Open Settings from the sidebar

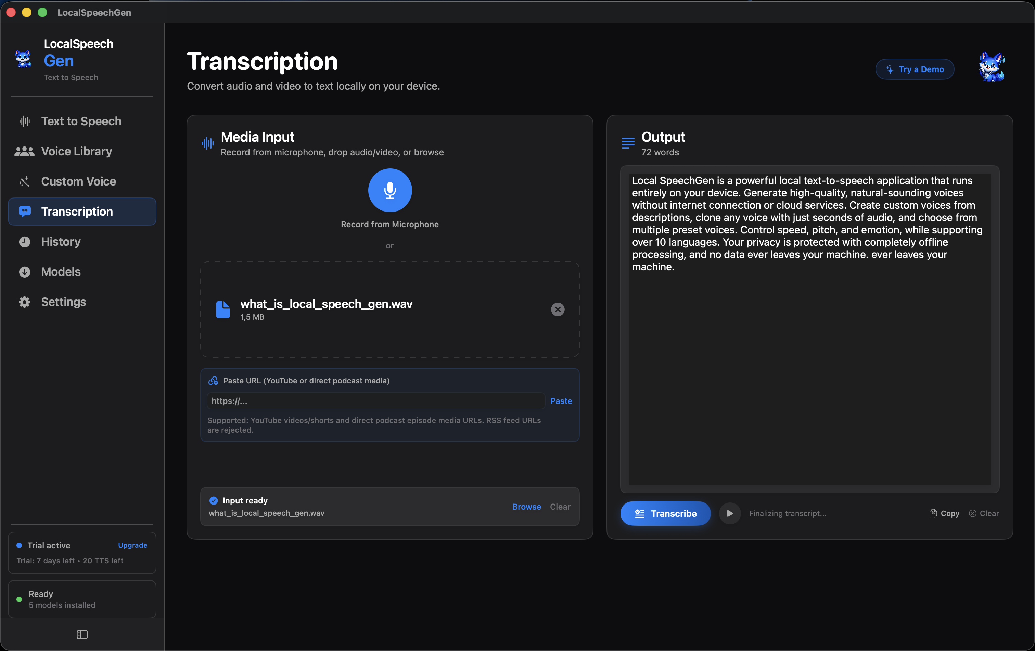pos(63,302)
